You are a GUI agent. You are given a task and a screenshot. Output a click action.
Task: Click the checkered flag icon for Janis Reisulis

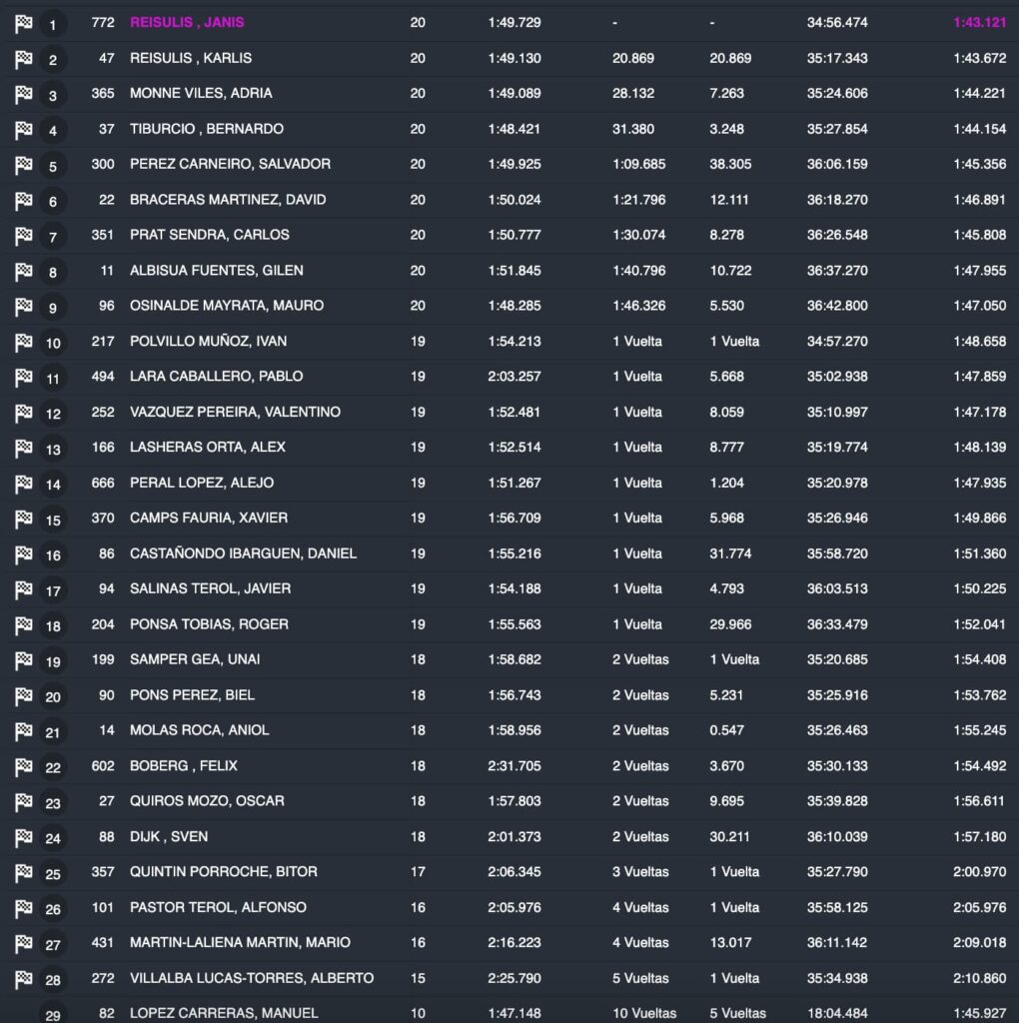pos(23,24)
